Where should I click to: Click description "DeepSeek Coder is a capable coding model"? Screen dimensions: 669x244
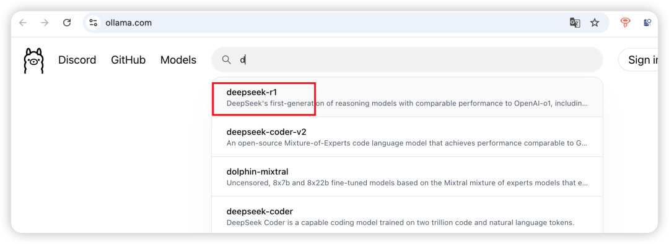coord(400,222)
